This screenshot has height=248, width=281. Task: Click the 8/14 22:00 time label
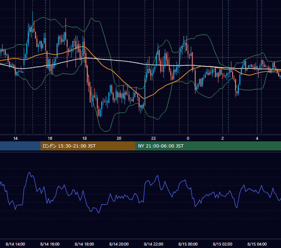tap(153, 244)
